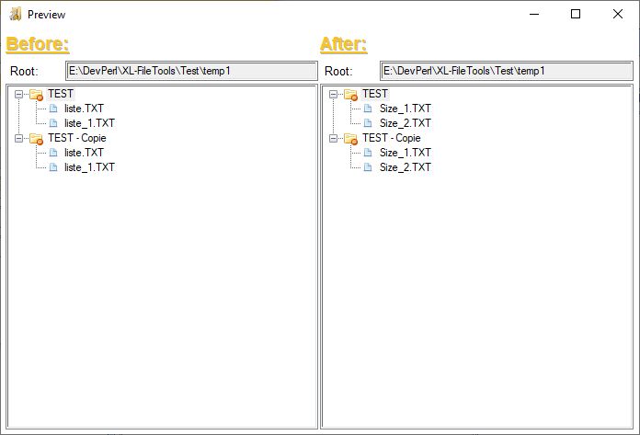Screen dimensions: 640x435
Task: Select Size_2.TXT under TEST - Copie
Action: (405, 167)
